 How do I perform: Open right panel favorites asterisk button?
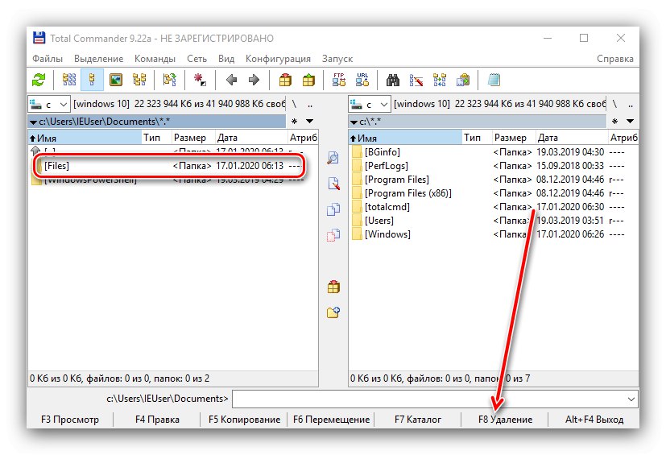[x=614, y=122]
